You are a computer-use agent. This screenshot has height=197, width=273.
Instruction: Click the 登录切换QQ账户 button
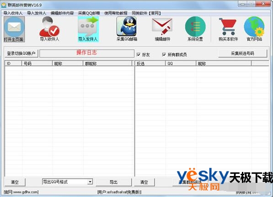pos(21,53)
